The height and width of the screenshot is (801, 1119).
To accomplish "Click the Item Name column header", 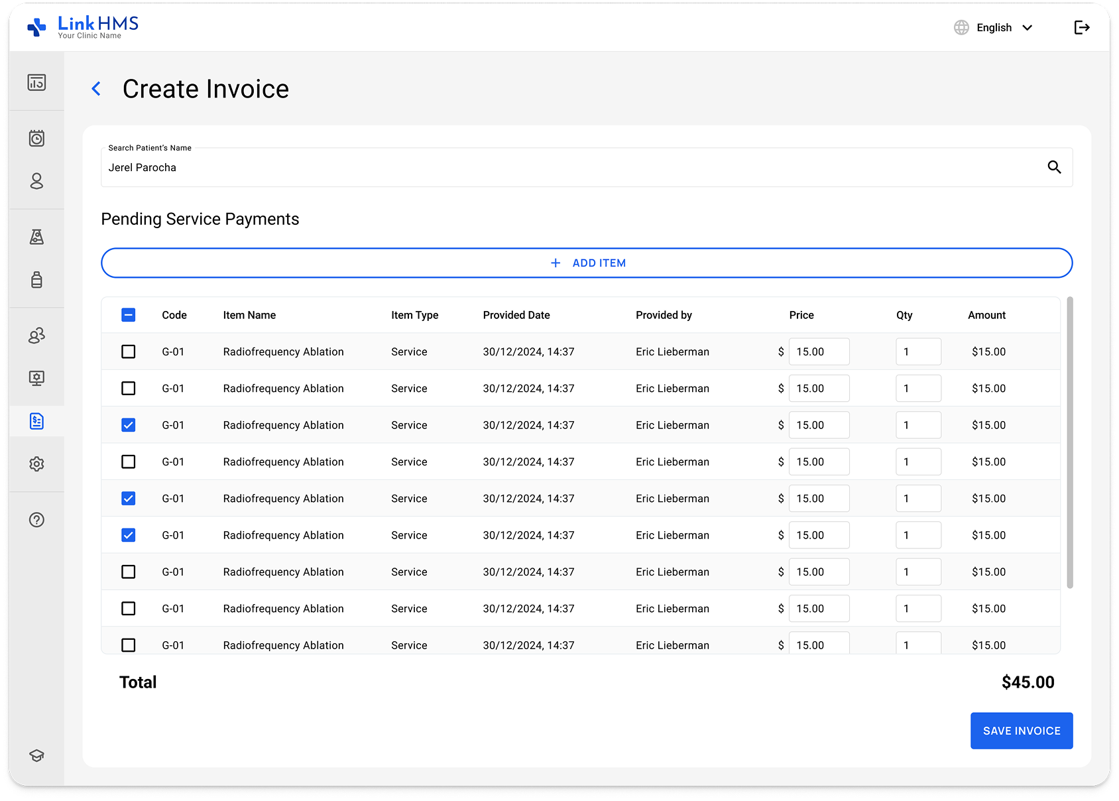I will click(x=249, y=315).
